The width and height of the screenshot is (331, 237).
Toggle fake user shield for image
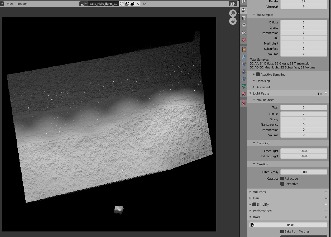[122, 4]
